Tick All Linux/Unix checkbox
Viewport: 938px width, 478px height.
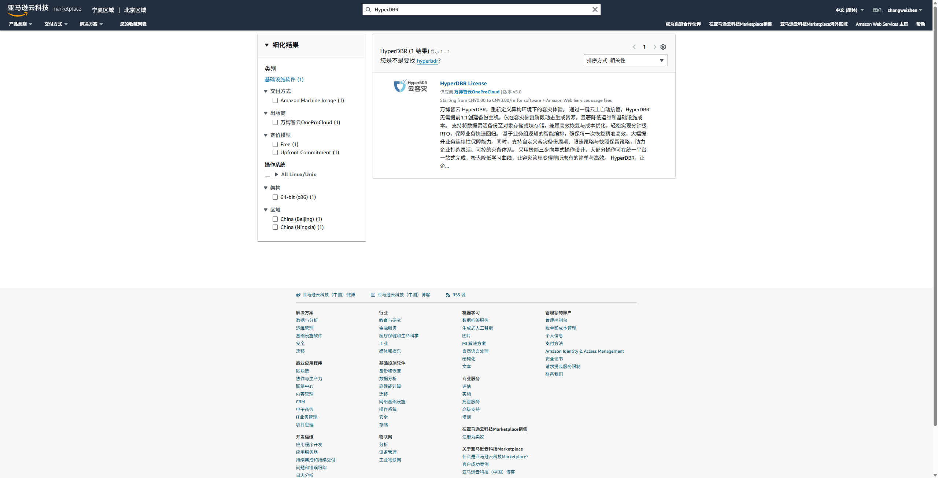[x=267, y=174]
